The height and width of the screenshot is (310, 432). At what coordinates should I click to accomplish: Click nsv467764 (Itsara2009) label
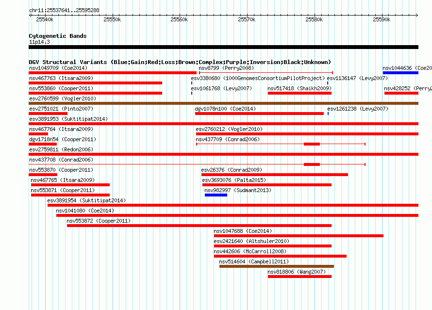click(x=61, y=129)
